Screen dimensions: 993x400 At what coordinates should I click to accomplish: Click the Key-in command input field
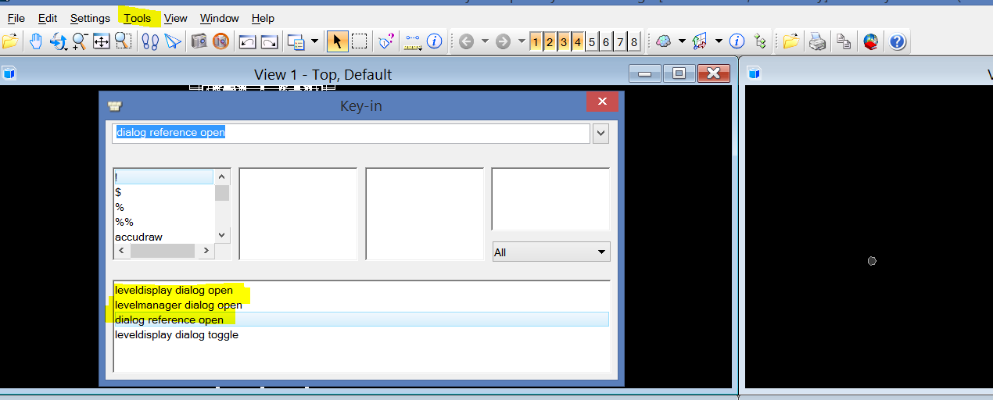tap(351, 133)
